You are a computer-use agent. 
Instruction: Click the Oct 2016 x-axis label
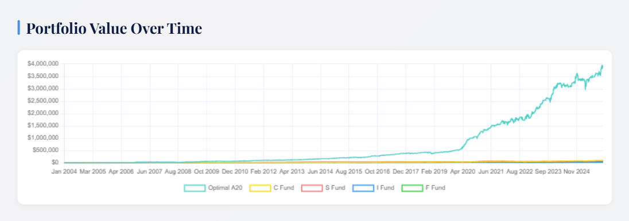(x=378, y=171)
